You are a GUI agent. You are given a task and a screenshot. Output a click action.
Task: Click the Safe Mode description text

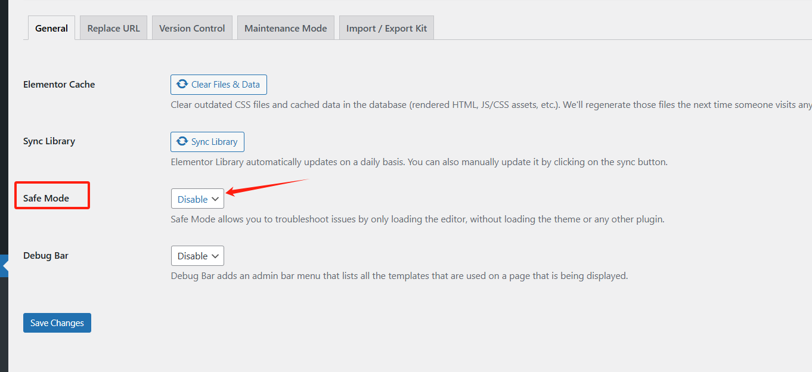click(417, 219)
